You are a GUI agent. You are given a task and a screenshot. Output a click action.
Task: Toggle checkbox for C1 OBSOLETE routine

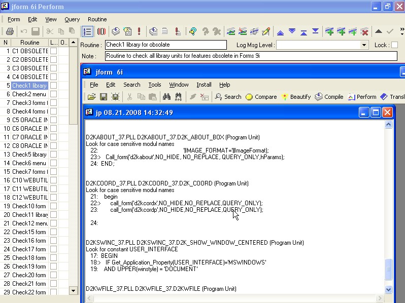click(53, 51)
